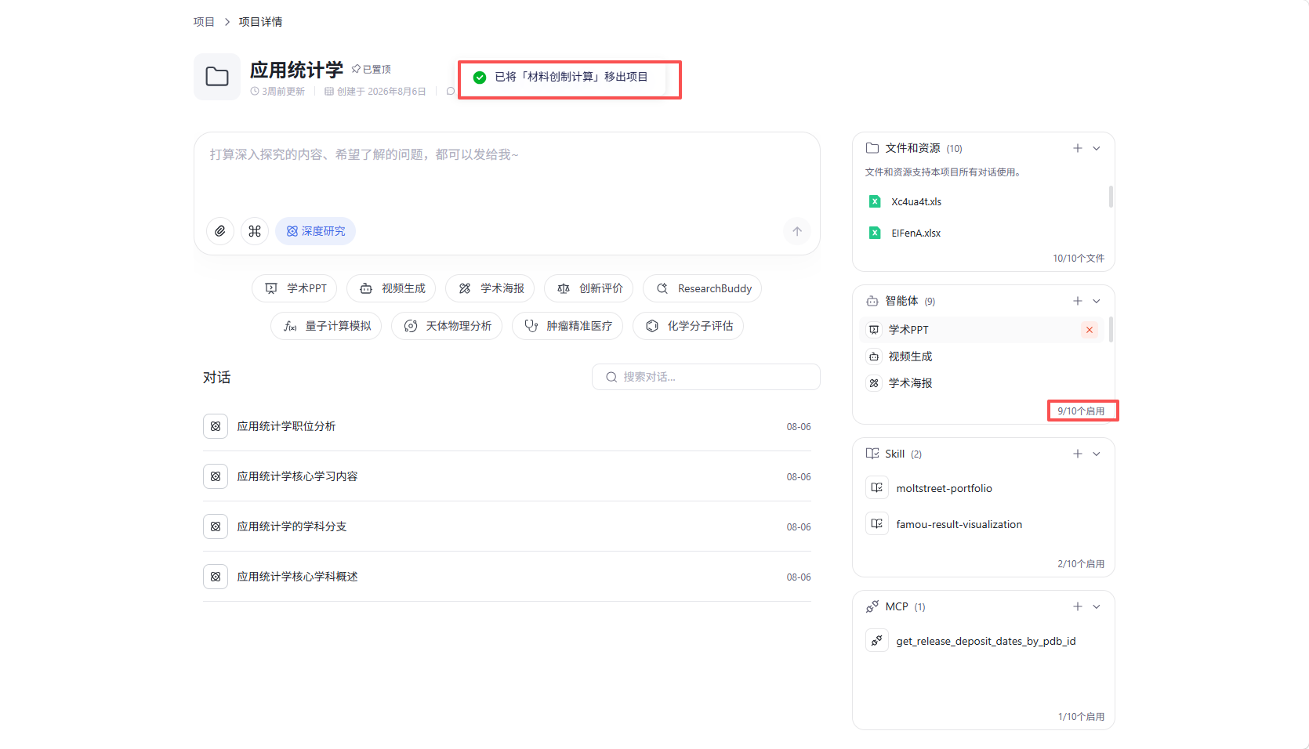The height and width of the screenshot is (749, 1309).
Task: Select the 学术PPT agent row
Action: [982, 330]
